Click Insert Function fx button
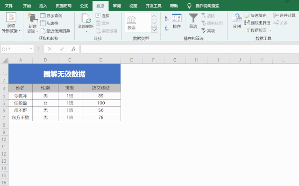 pos(73,49)
